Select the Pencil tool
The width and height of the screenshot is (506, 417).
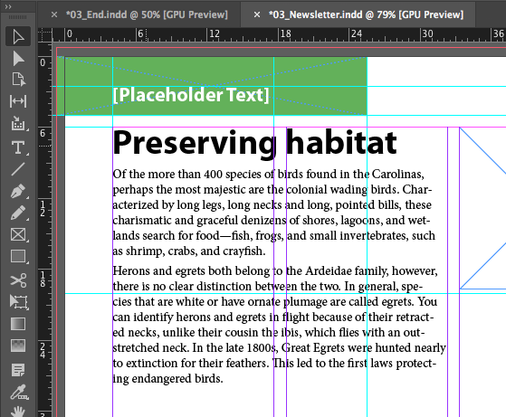tap(18, 213)
